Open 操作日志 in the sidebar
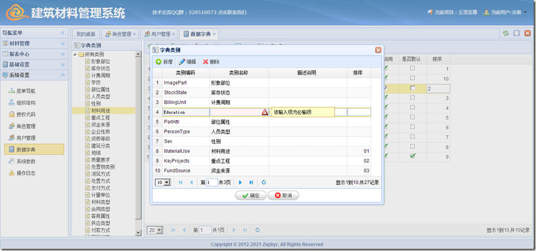The image size is (536, 251). click(x=26, y=173)
